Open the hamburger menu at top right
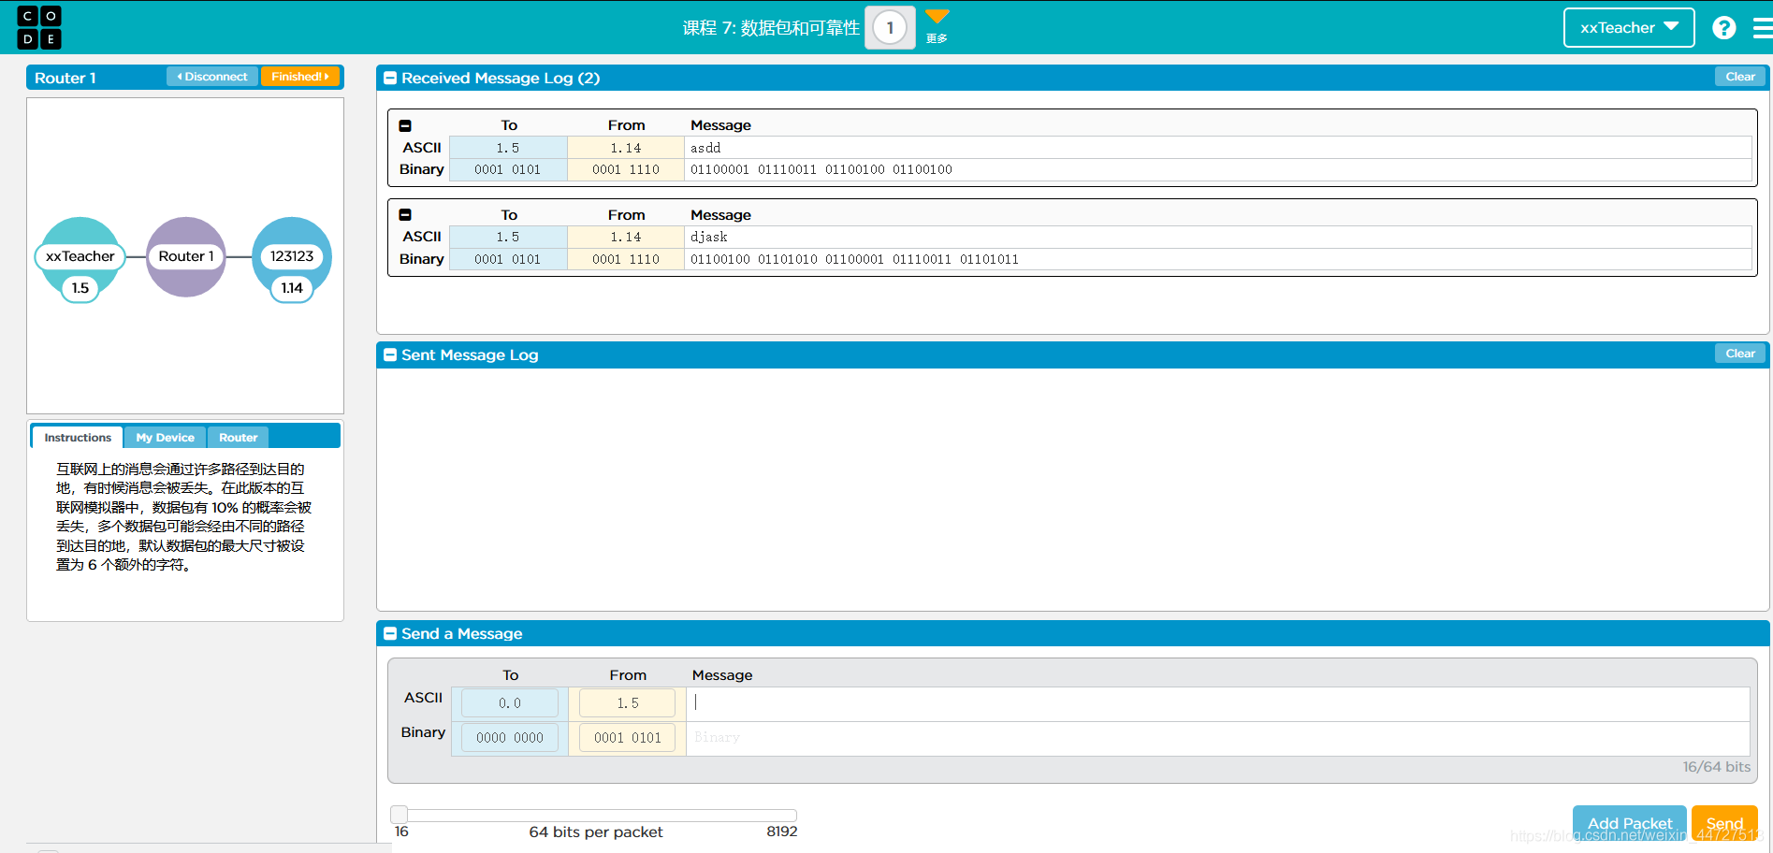The image size is (1773, 853). (1763, 28)
